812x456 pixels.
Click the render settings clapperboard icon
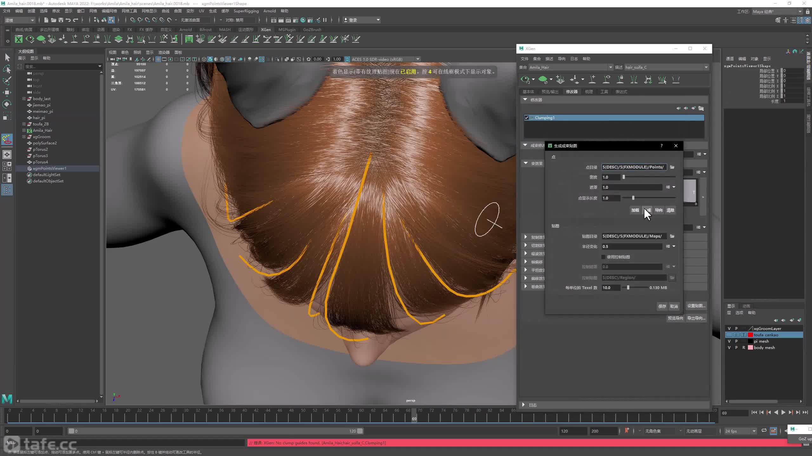coord(295,20)
